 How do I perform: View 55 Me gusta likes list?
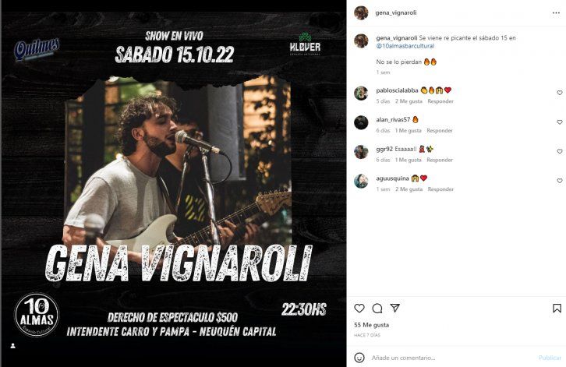371,325
